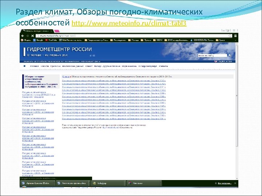Open the Chrome hamburger menu
This screenshot has width=262, height=196.
pos(235,36)
